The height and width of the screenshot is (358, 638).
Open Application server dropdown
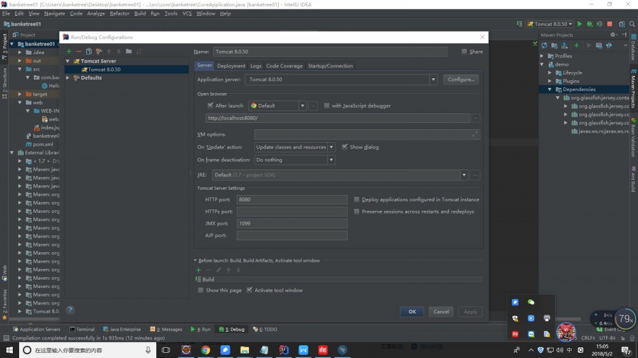point(433,80)
